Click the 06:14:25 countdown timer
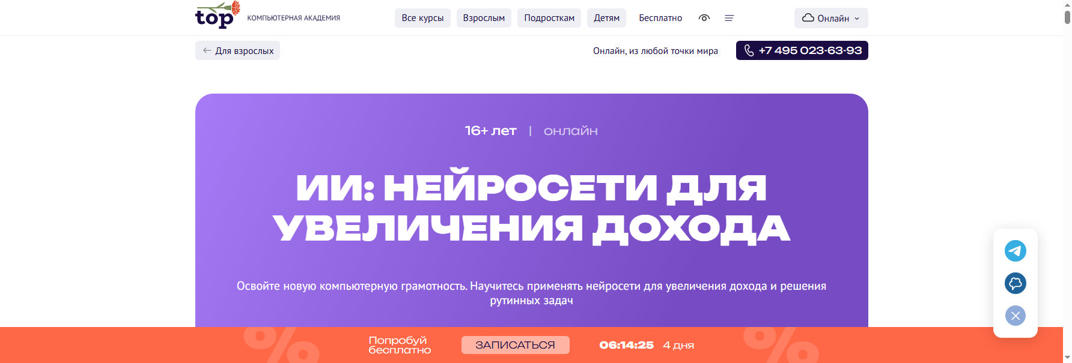The width and height of the screenshot is (1072, 363). (x=626, y=345)
